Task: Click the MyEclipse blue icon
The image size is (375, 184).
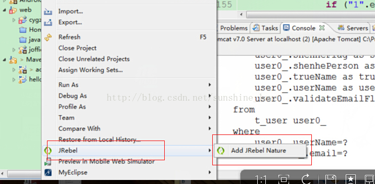Action: click(48, 172)
